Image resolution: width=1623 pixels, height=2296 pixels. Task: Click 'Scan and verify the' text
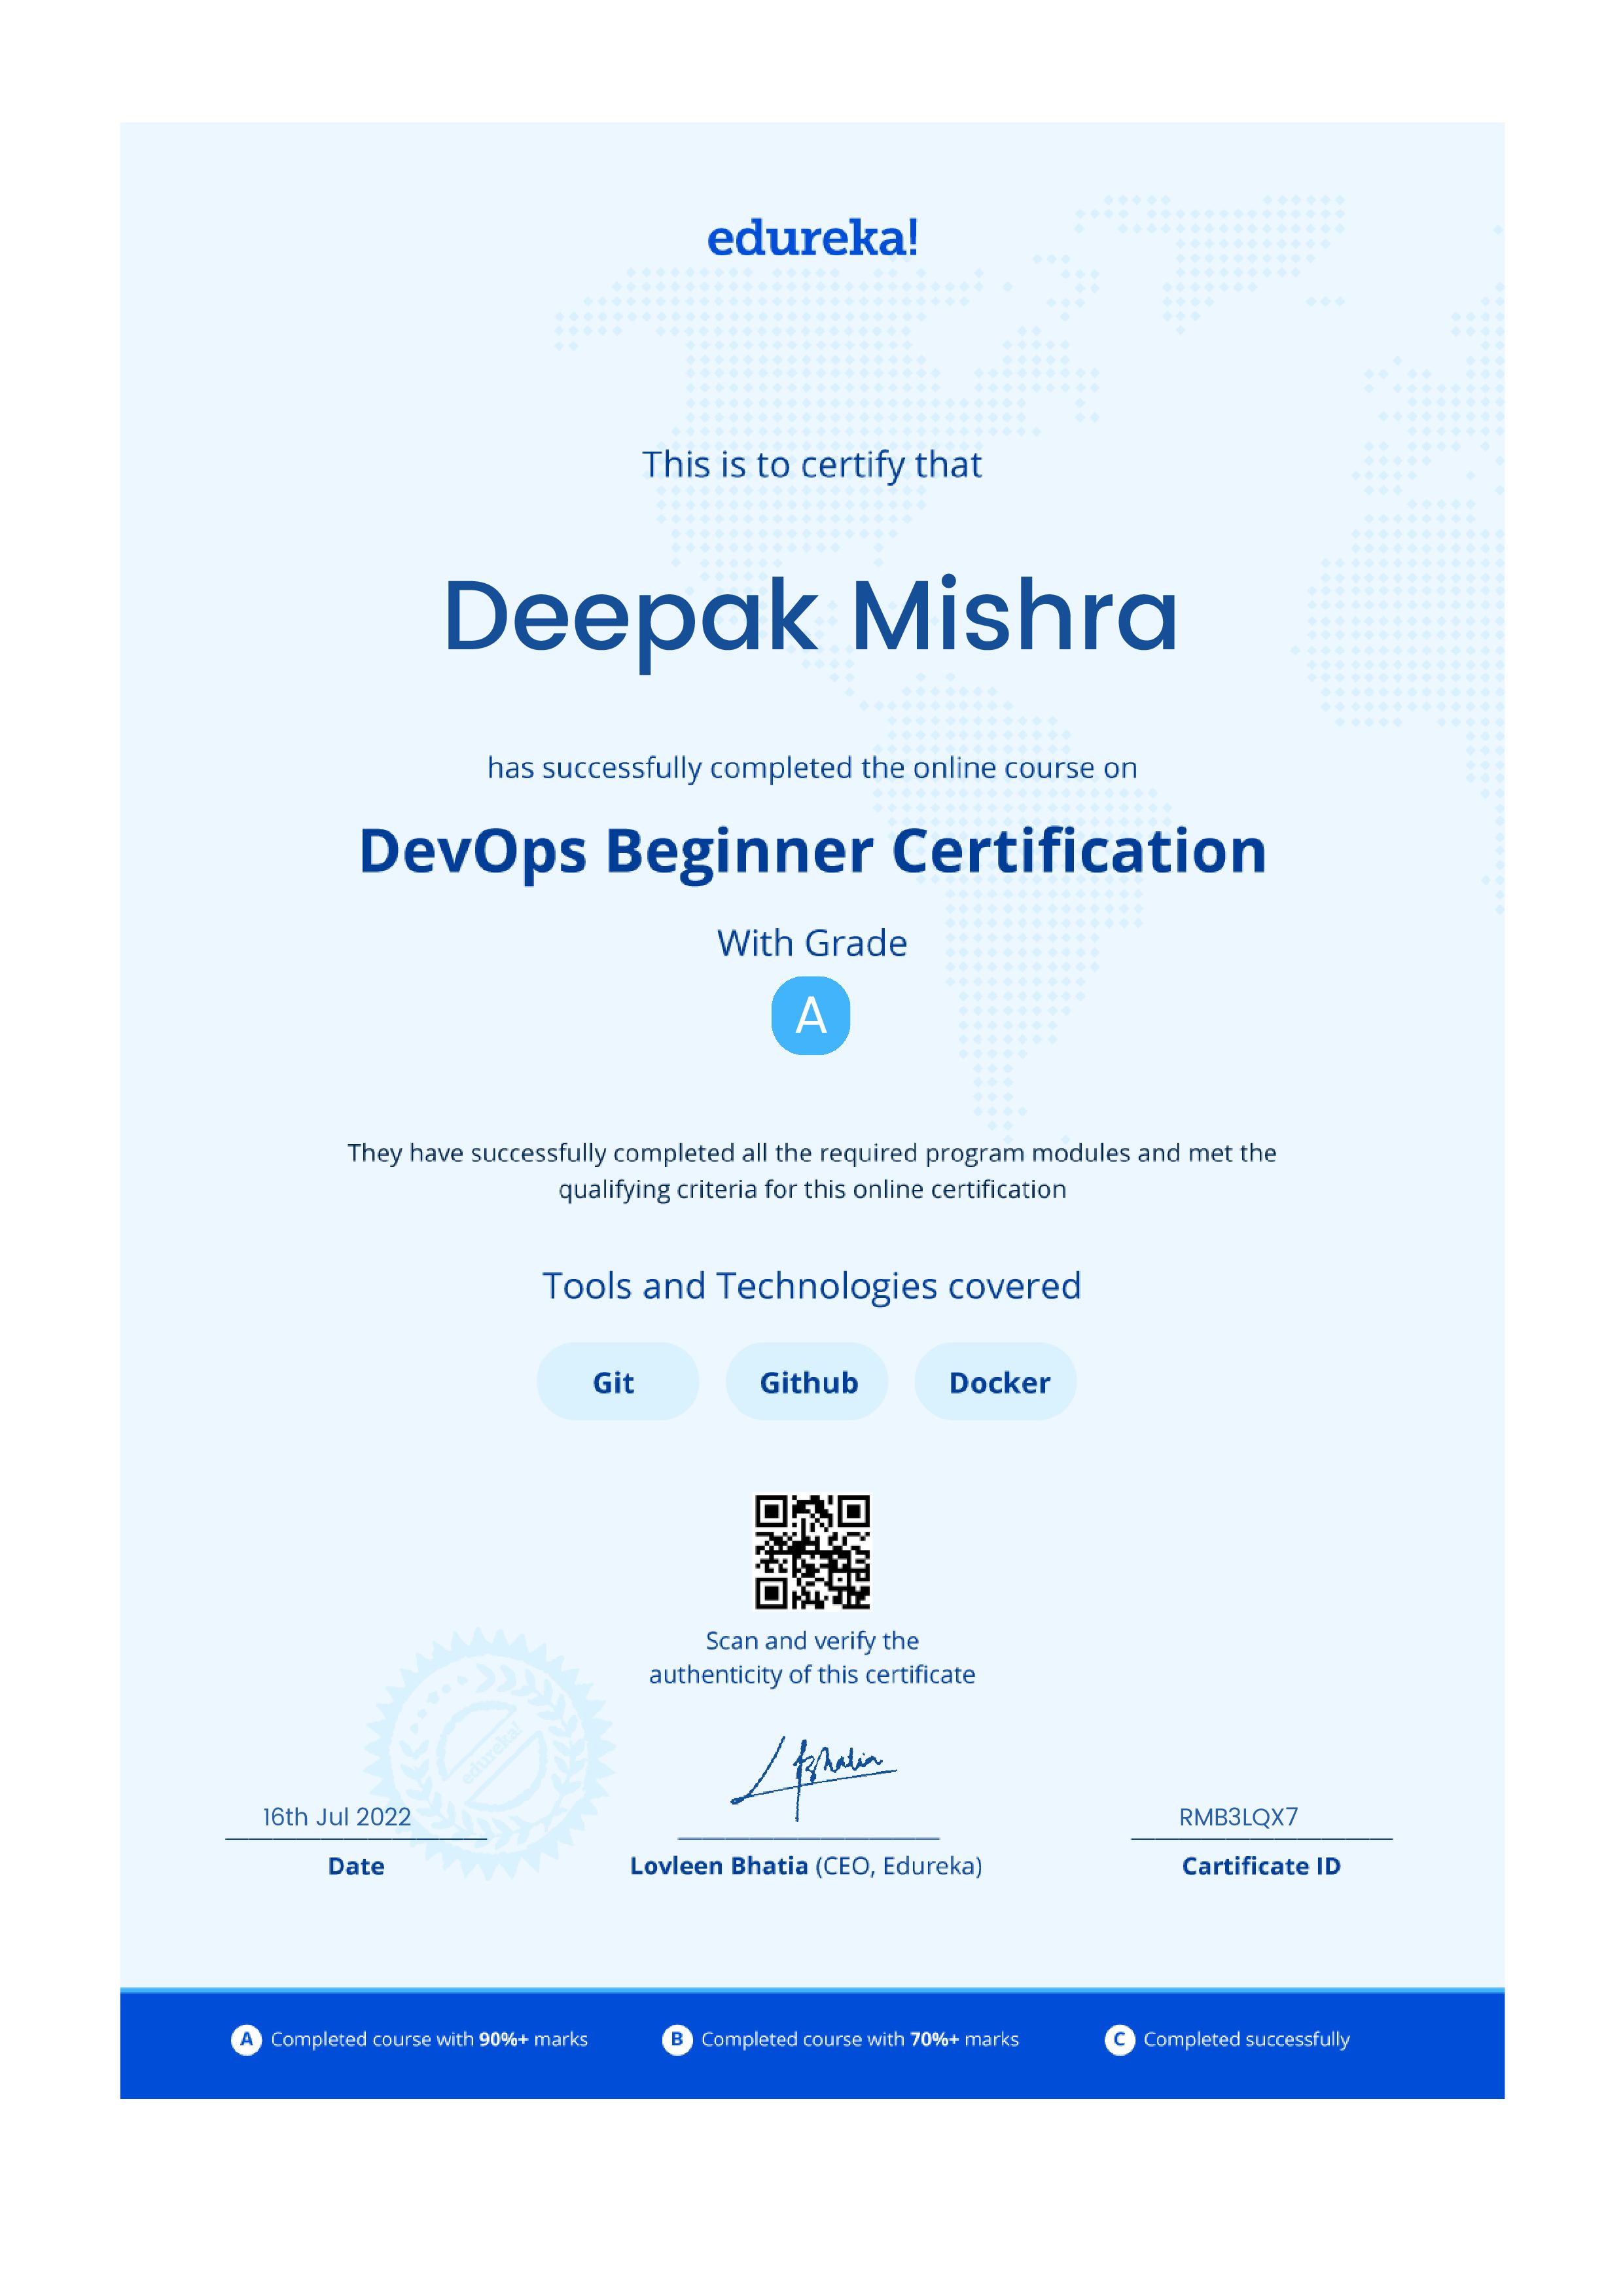pyautogui.click(x=812, y=1641)
